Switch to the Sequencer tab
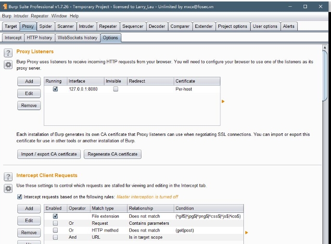331x244 pixels. (x=133, y=26)
